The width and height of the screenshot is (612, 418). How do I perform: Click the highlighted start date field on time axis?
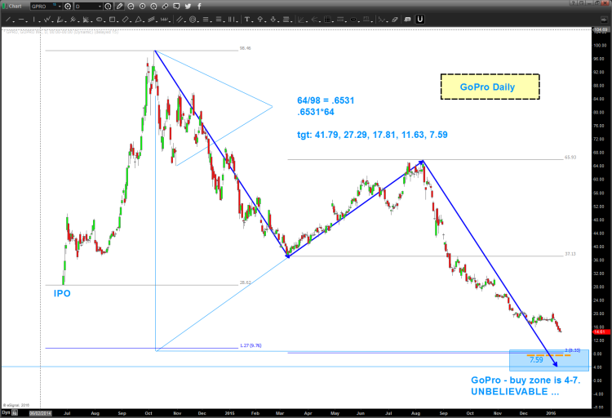coord(41,413)
